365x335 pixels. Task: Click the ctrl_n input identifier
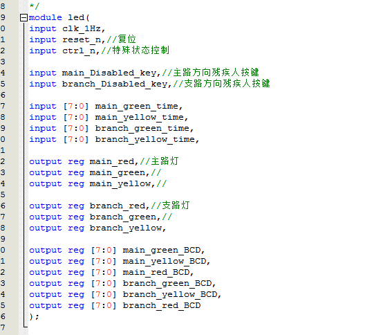coord(79,51)
